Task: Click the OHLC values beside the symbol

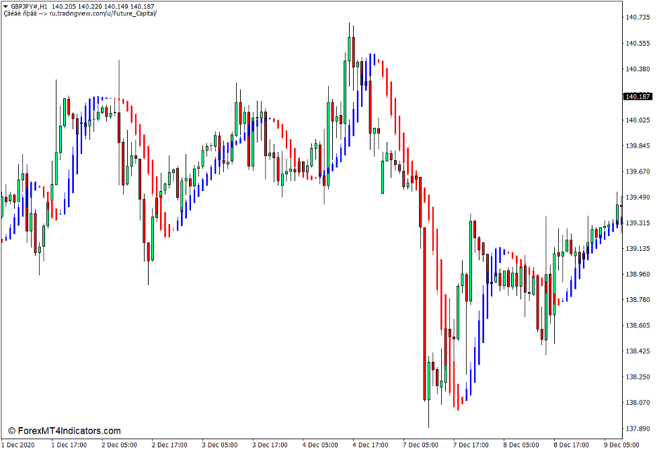Action: tap(101, 6)
